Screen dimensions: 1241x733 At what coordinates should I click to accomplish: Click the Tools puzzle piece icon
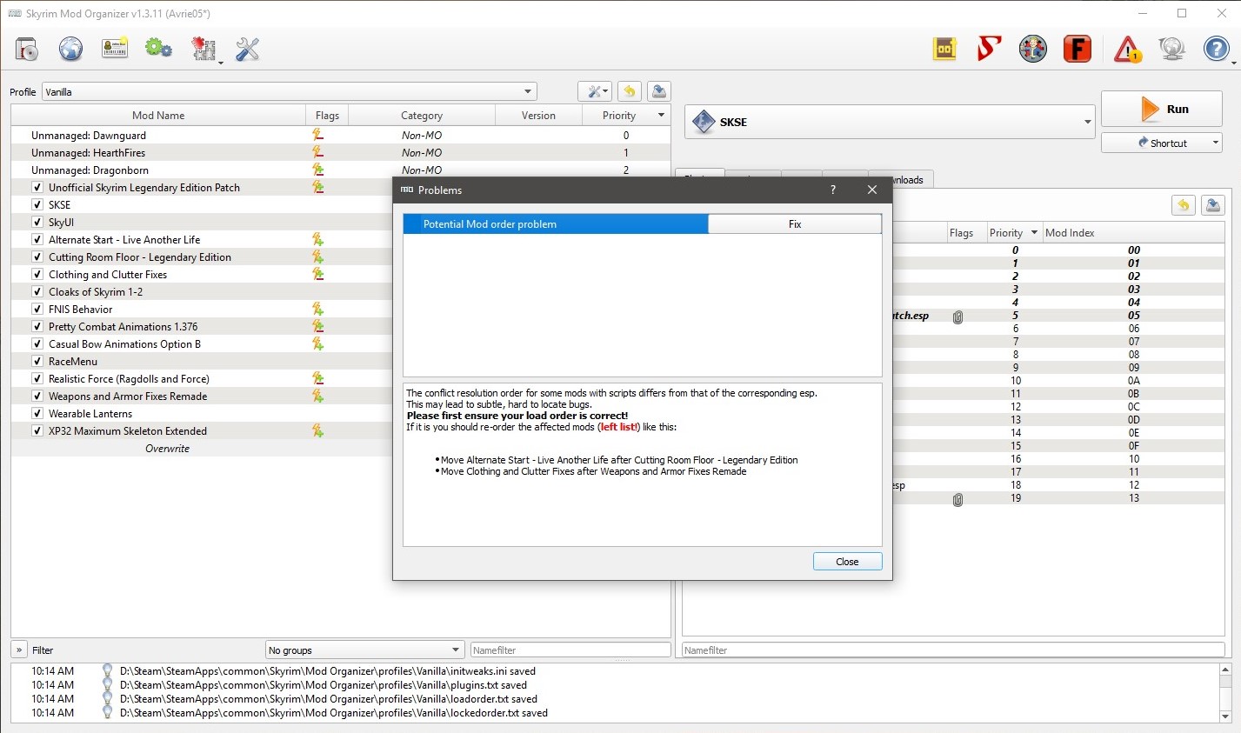204,50
